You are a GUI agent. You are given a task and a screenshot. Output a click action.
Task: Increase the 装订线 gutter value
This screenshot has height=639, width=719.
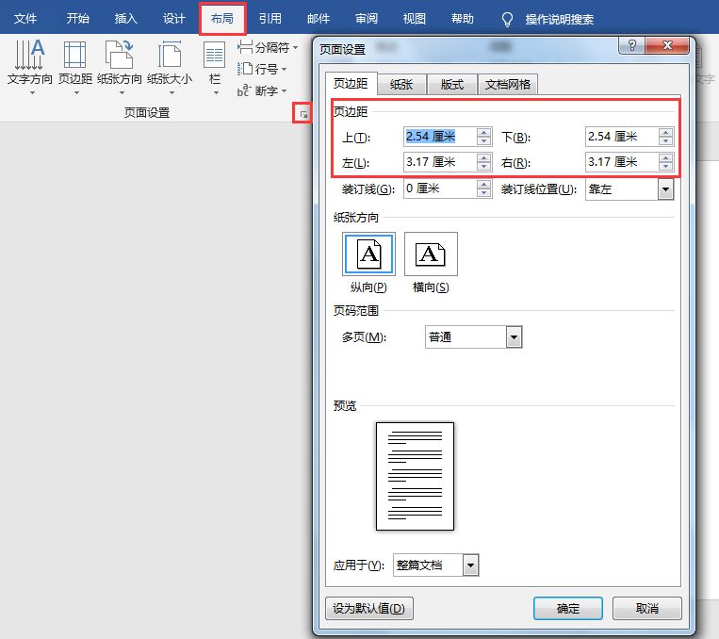[483, 185]
